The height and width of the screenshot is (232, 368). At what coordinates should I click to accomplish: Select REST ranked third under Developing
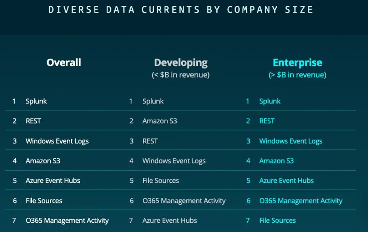tap(150, 141)
